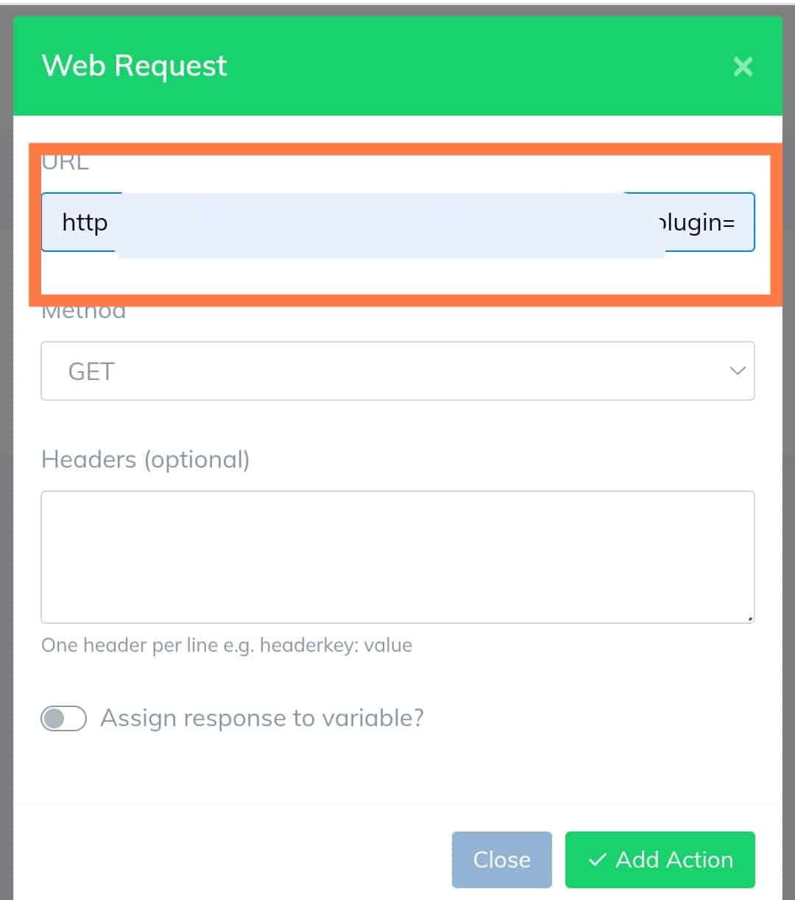The image size is (795, 900).
Task: Click the Close button
Action: (x=502, y=859)
